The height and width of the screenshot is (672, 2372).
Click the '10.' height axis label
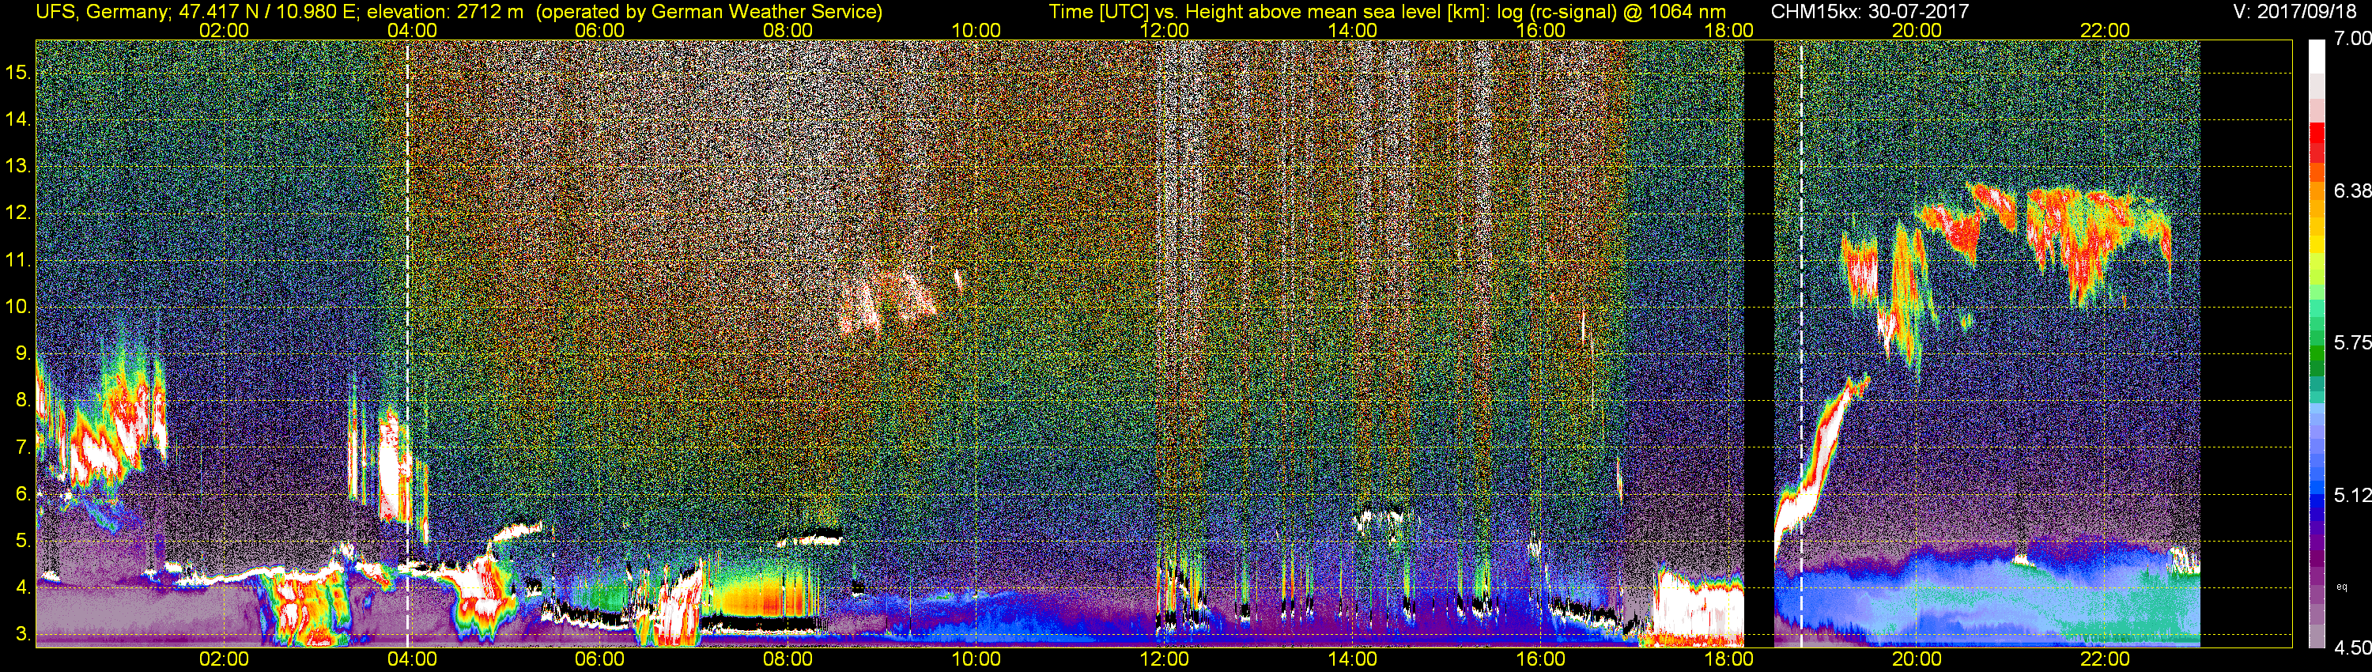pos(17,307)
